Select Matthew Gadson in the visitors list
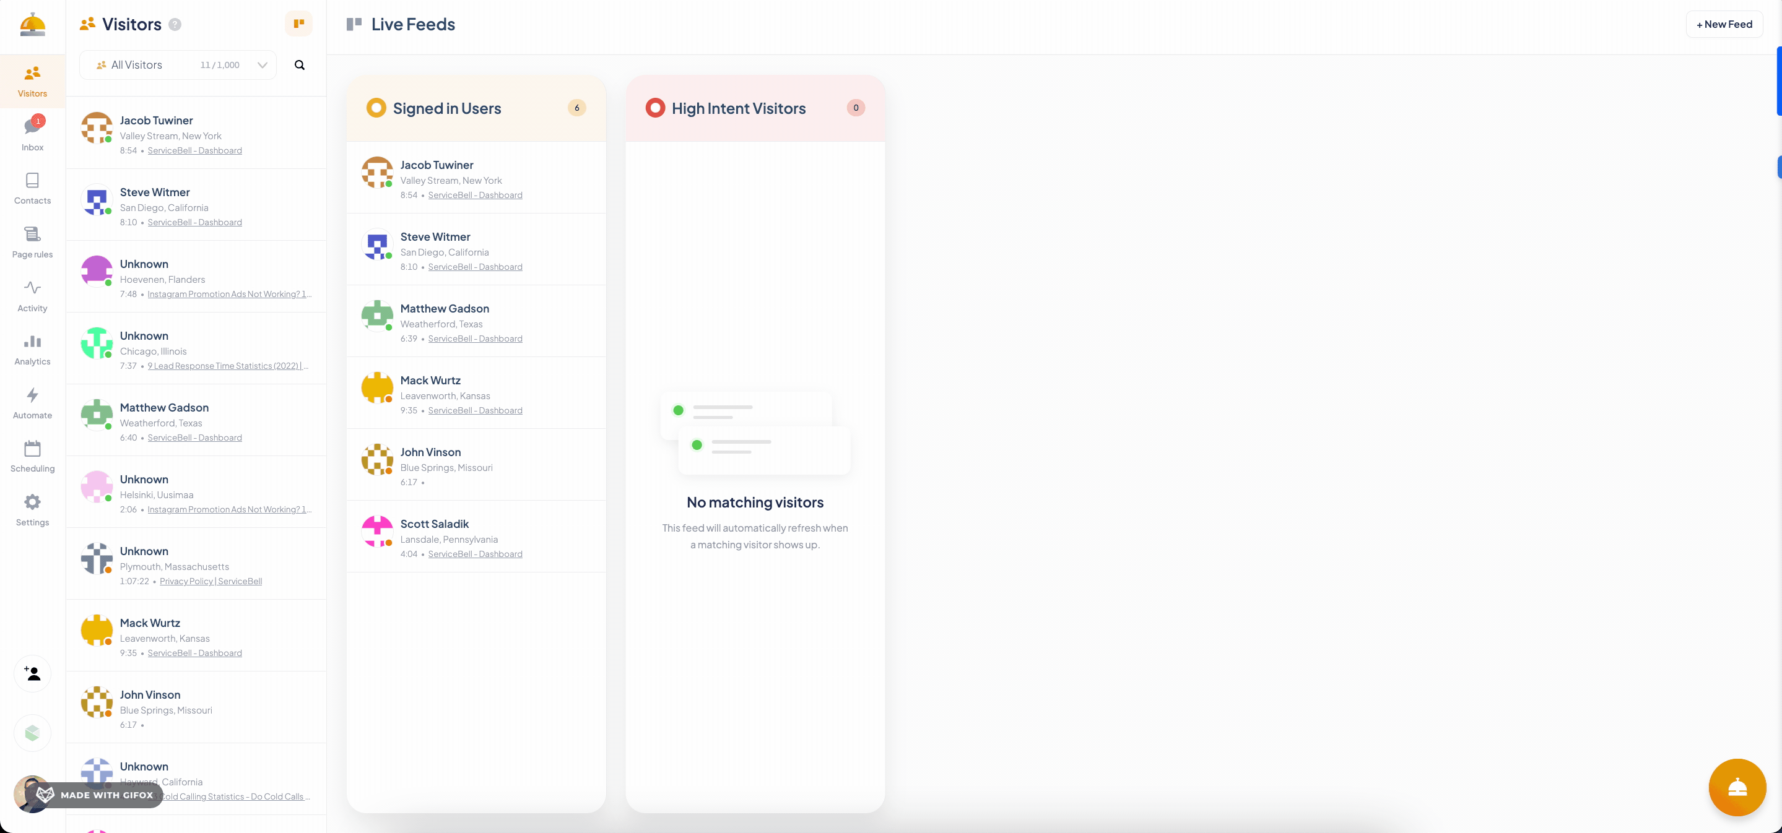The height and width of the screenshot is (833, 1782). (196, 420)
